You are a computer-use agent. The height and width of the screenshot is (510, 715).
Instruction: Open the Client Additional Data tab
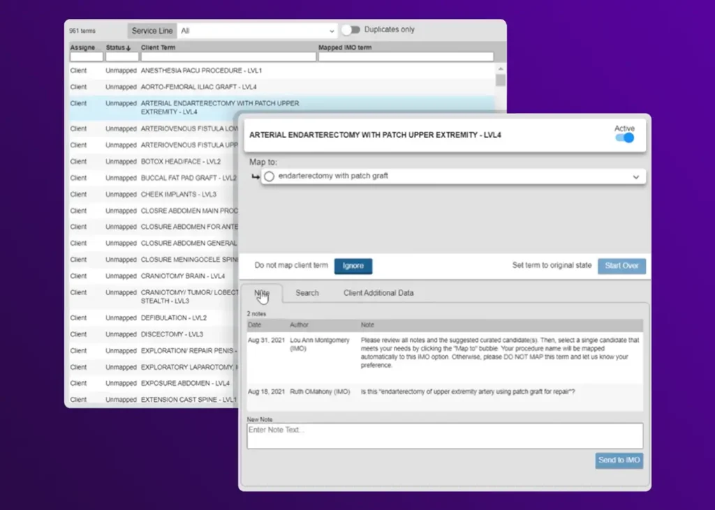click(378, 293)
